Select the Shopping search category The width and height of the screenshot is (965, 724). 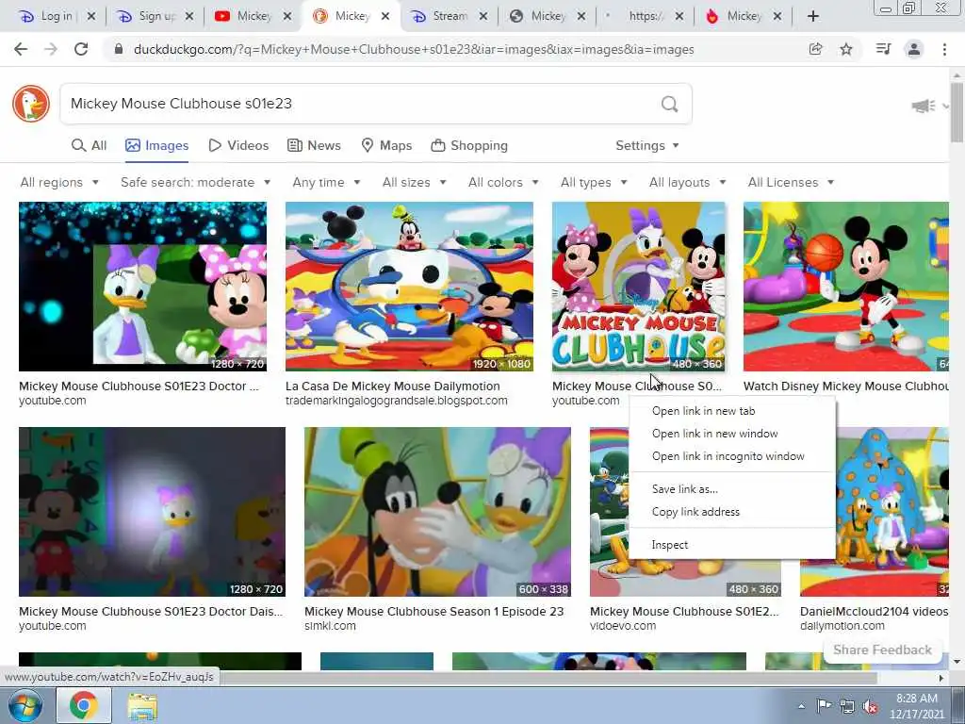coord(469,145)
